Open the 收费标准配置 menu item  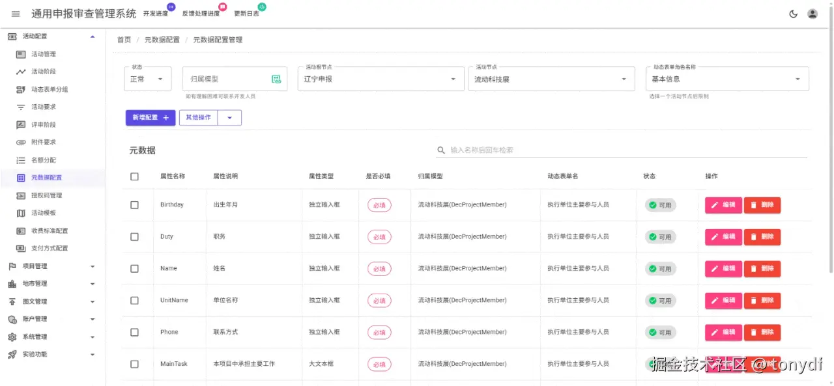coord(52,230)
